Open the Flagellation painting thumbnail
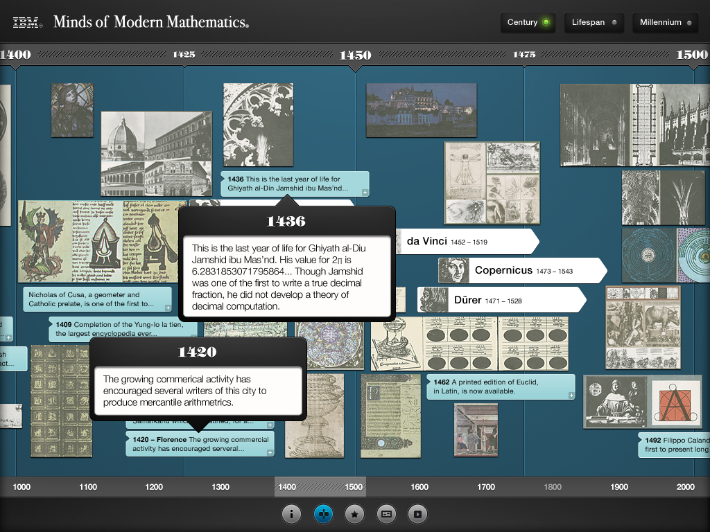 [476, 430]
